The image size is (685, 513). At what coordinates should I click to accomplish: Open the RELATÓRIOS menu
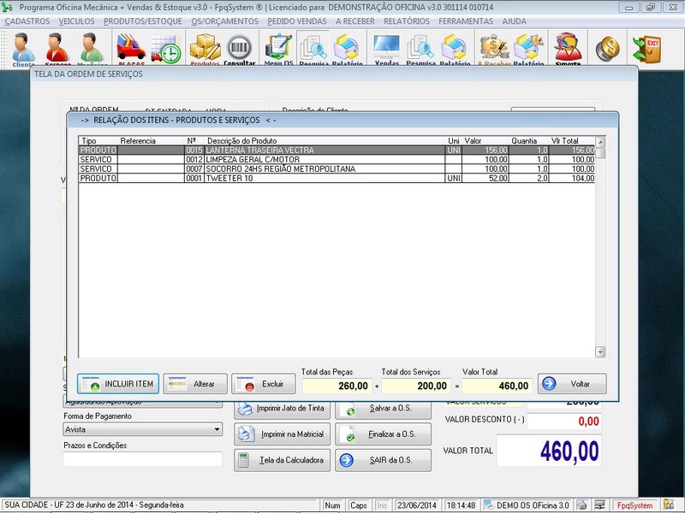click(x=407, y=21)
